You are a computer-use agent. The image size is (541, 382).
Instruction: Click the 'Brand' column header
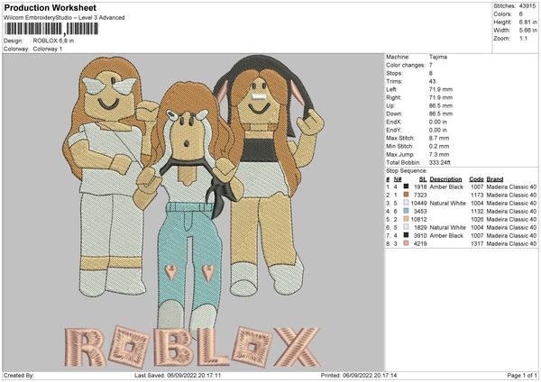(495, 179)
